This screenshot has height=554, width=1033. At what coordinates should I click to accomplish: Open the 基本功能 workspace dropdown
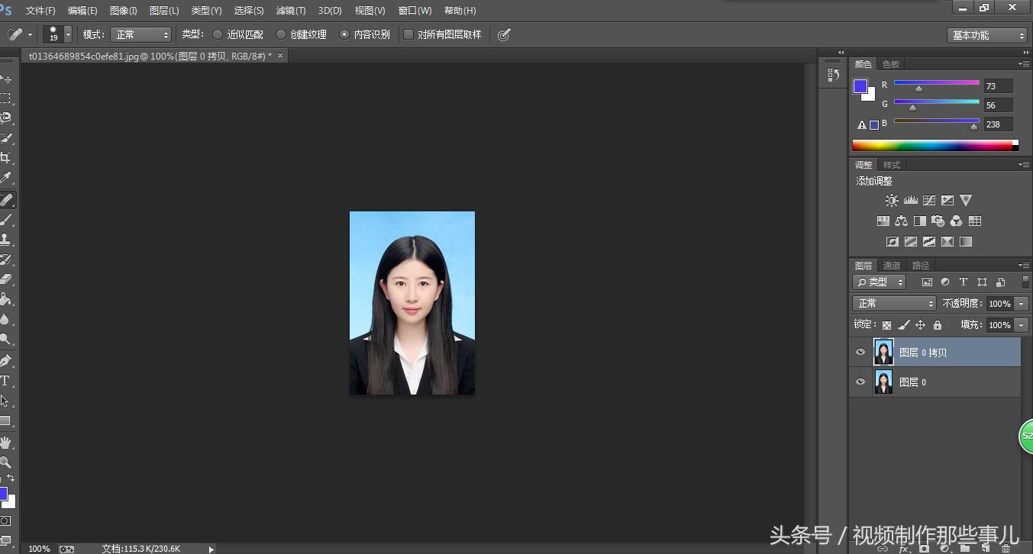(x=987, y=34)
